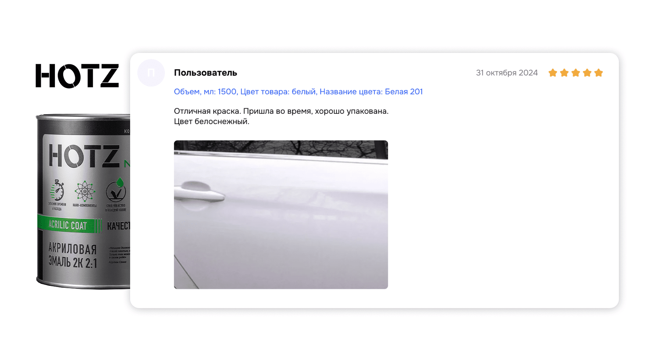Viewport: 659px width, 352px height.
Task: Select the second rating star
Action: point(564,73)
